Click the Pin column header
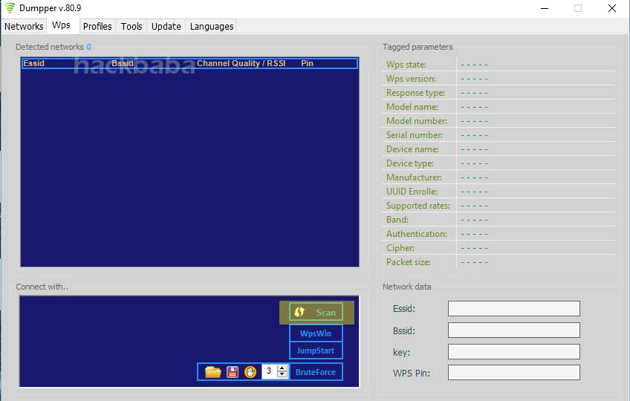This screenshot has width=630, height=401. coord(307,63)
